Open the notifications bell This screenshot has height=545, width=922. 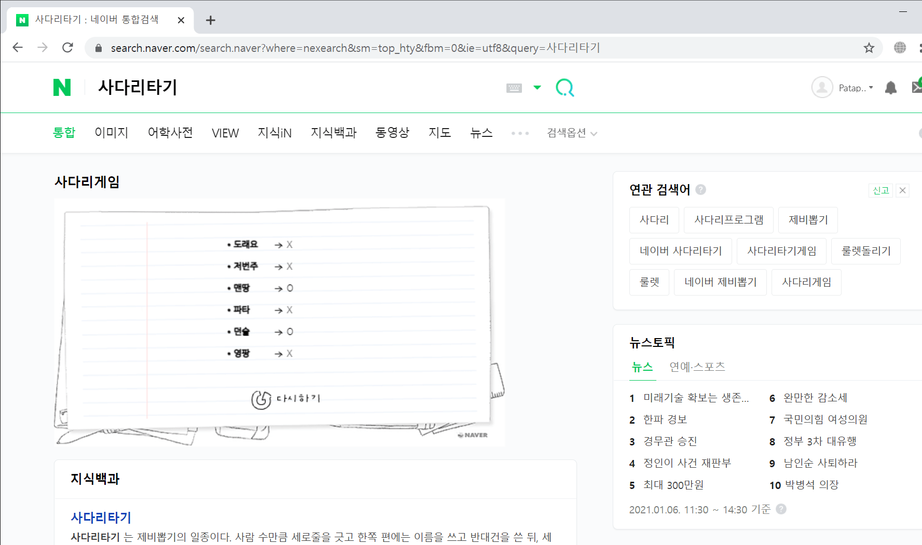[x=891, y=88]
